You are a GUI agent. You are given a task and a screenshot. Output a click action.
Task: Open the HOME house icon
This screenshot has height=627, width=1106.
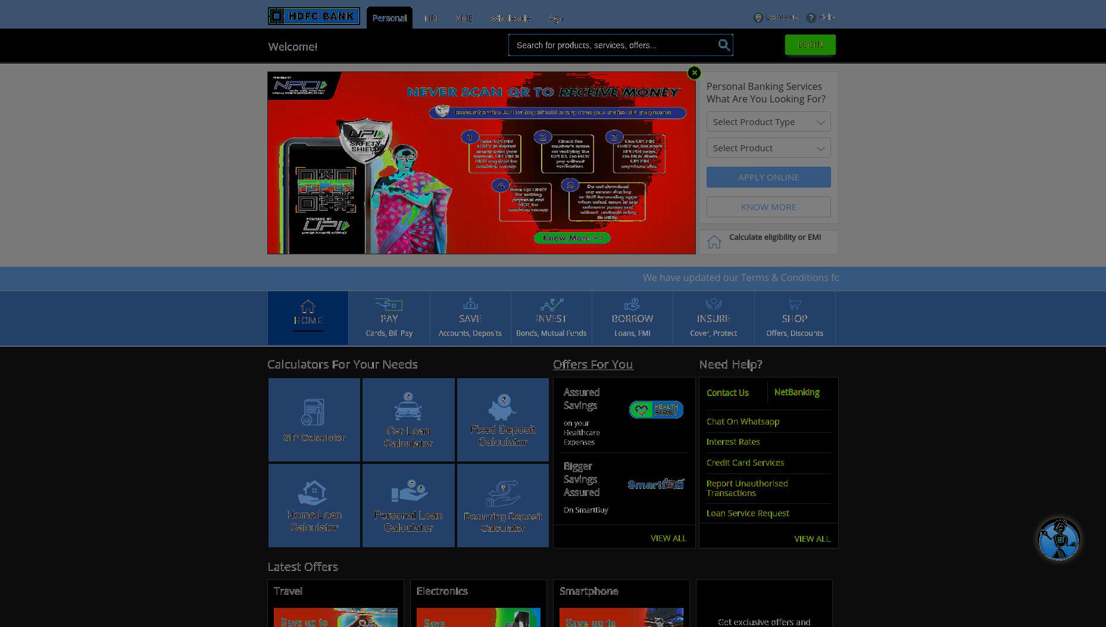(308, 306)
